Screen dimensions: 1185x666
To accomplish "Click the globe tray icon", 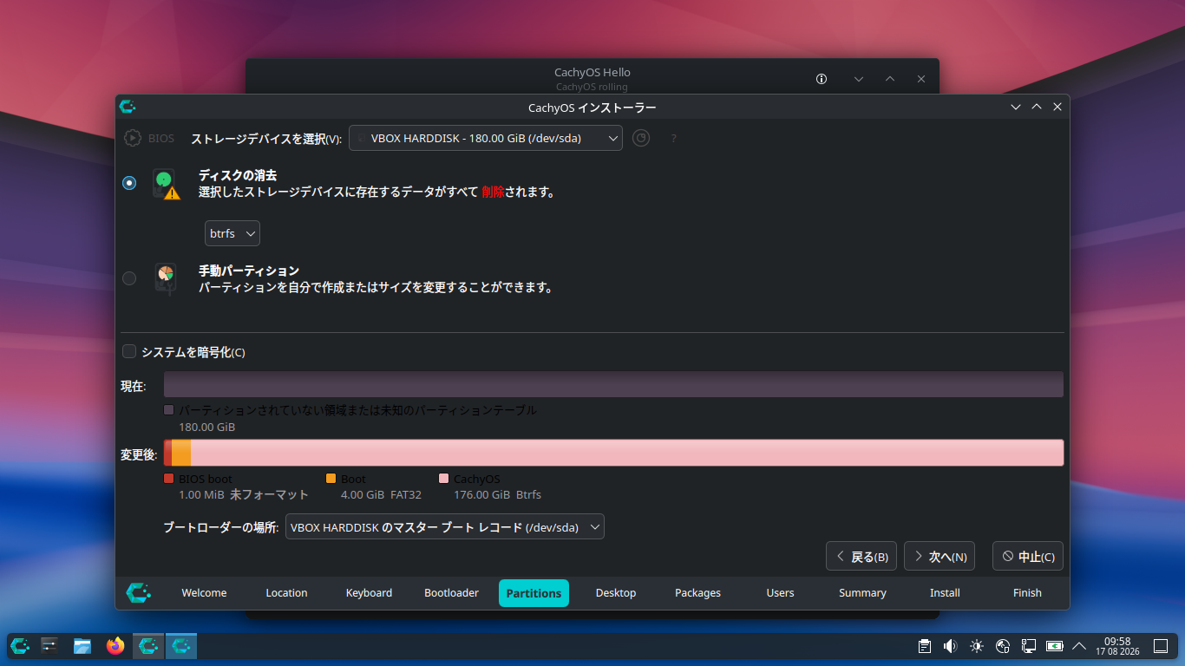I will (1003, 646).
